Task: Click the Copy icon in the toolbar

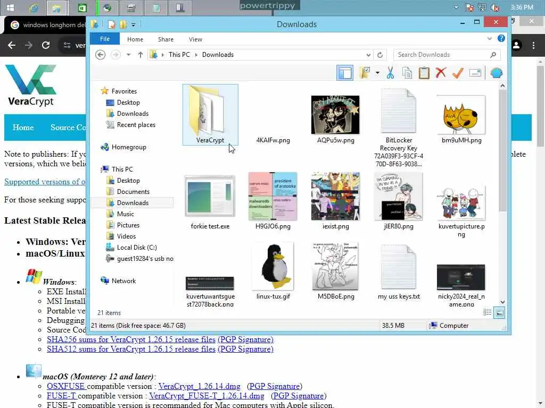Action: (407, 73)
